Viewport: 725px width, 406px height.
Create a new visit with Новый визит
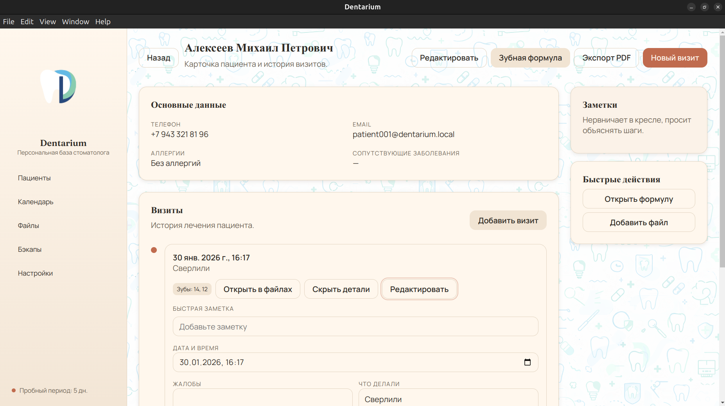[x=674, y=58]
